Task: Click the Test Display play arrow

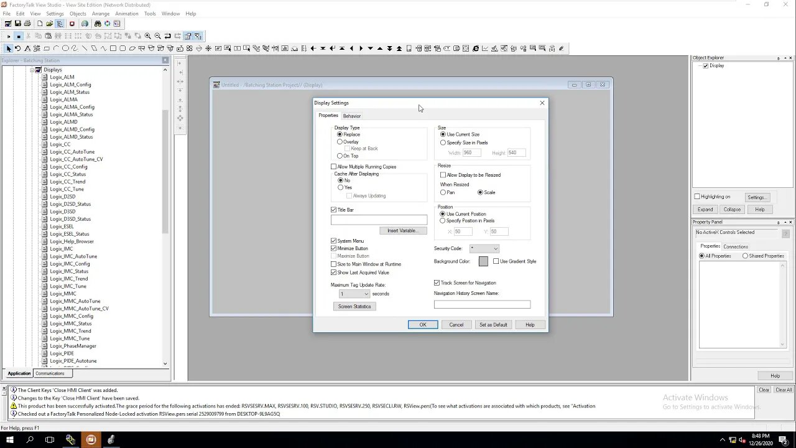Action: coord(9,36)
